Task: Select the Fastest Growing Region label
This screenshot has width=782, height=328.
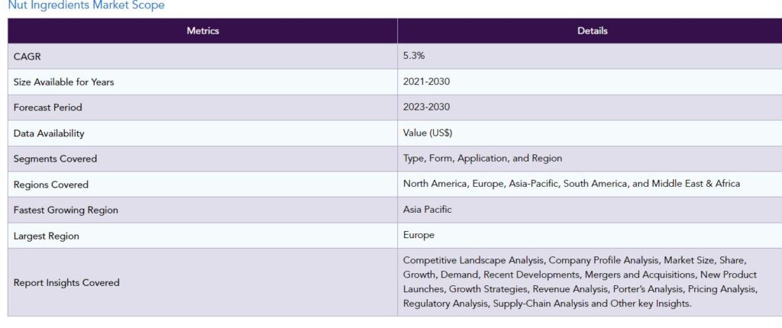Action: click(x=66, y=211)
